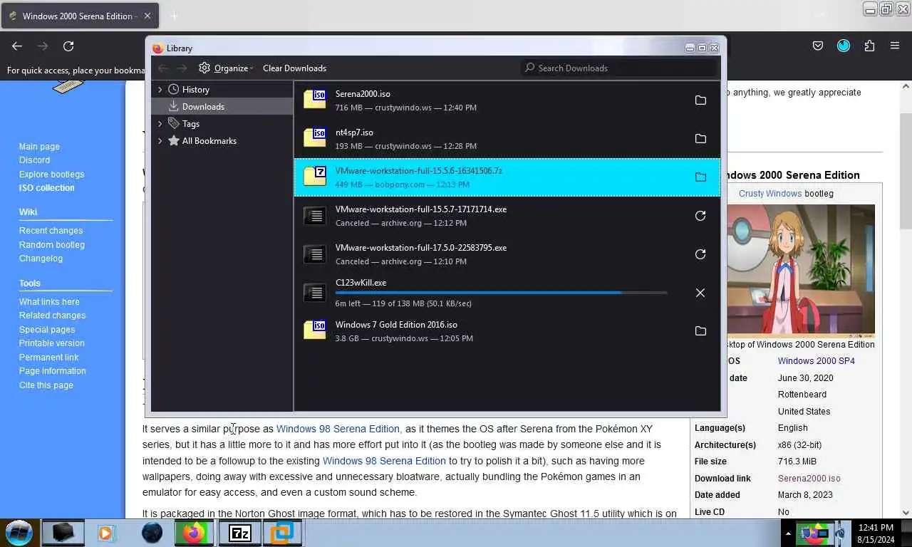The image size is (912, 547).
Task: Open the globe browser taskbar icon
Action: pos(152,533)
